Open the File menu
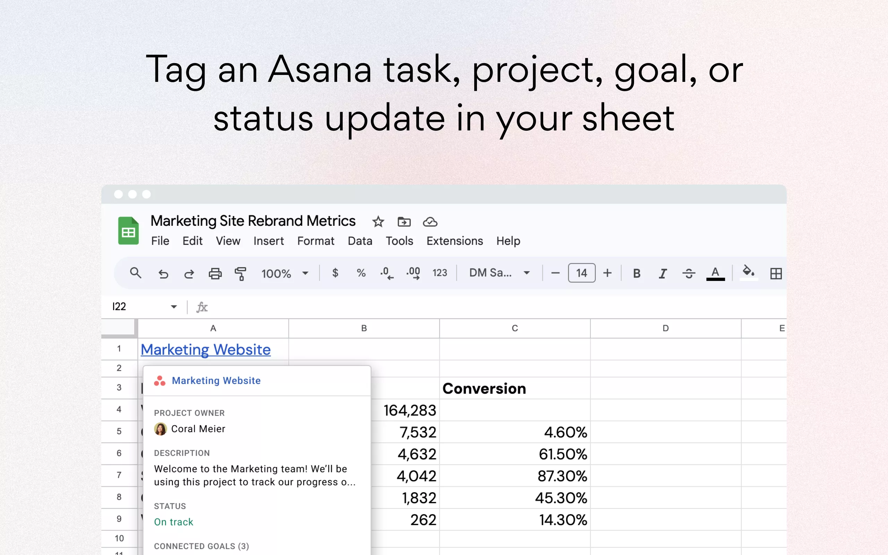 point(160,241)
